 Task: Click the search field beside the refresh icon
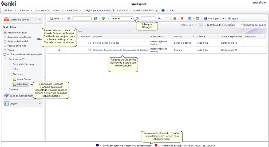(x=82, y=18)
